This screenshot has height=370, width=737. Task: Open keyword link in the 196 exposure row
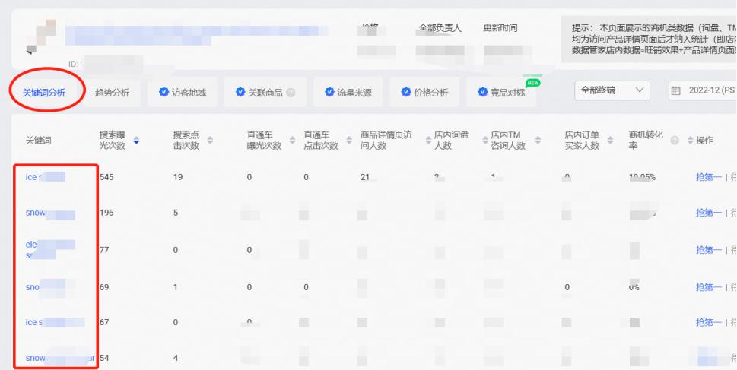click(50, 213)
